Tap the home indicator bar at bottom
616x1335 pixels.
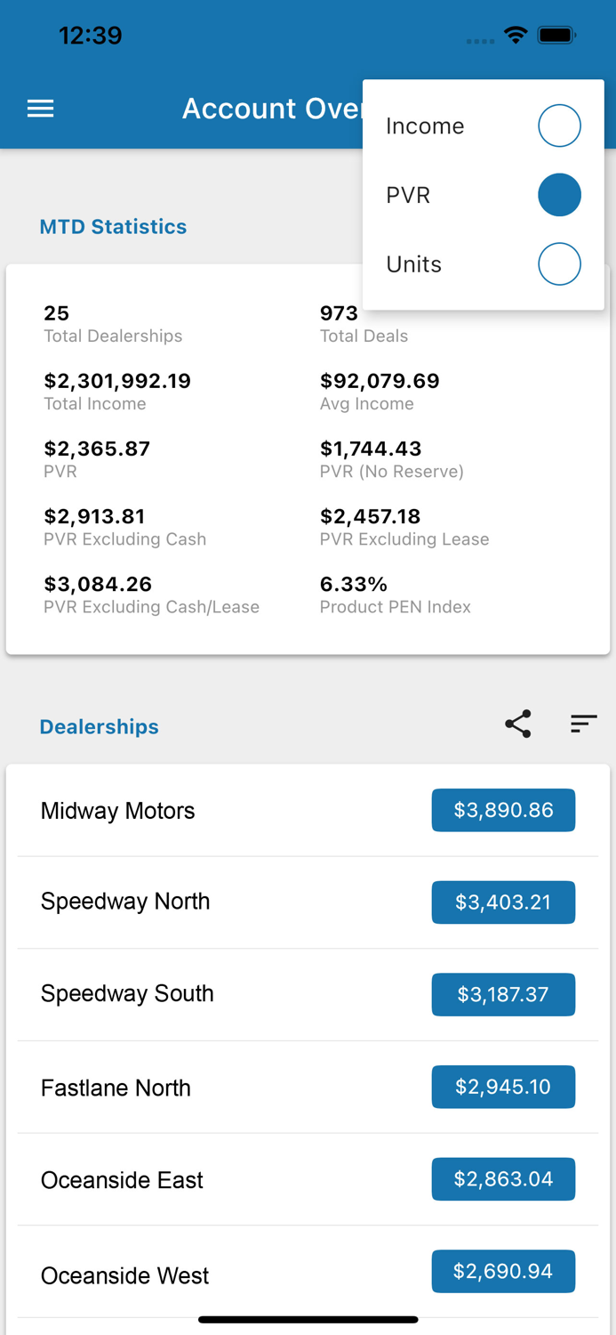coord(308,1319)
